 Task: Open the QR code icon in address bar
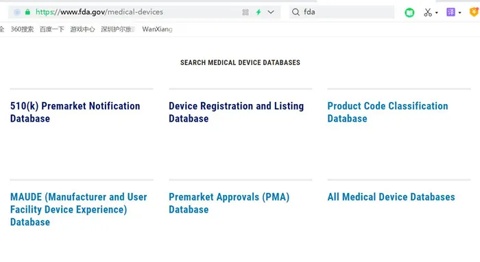coord(245,12)
